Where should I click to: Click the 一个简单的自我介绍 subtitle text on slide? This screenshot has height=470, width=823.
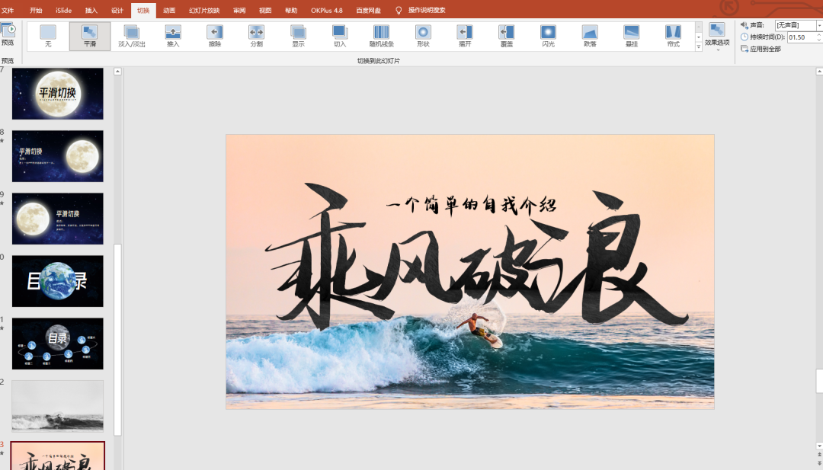[471, 203]
